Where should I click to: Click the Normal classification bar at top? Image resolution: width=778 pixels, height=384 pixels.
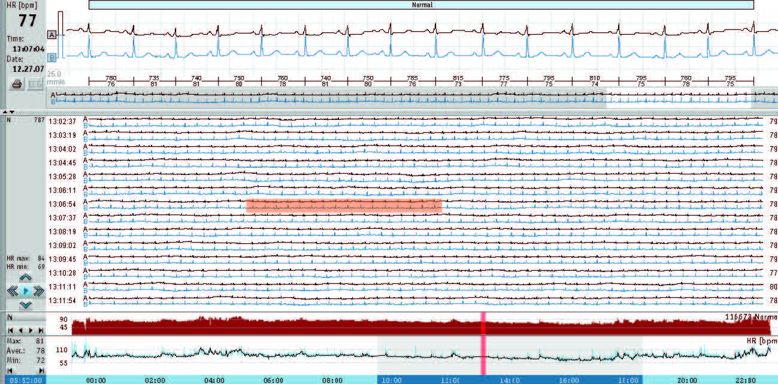click(x=421, y=5)
